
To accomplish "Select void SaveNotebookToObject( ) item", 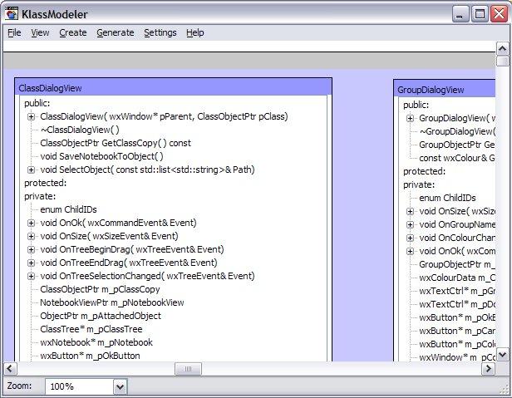I will (x=101, y=156).
